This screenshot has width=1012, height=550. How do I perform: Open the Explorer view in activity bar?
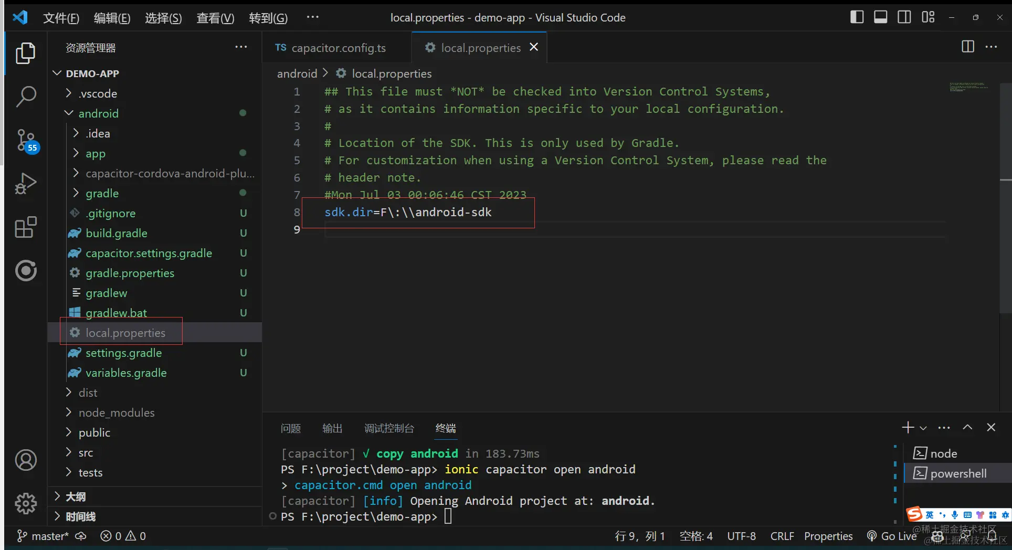(25, 54)
